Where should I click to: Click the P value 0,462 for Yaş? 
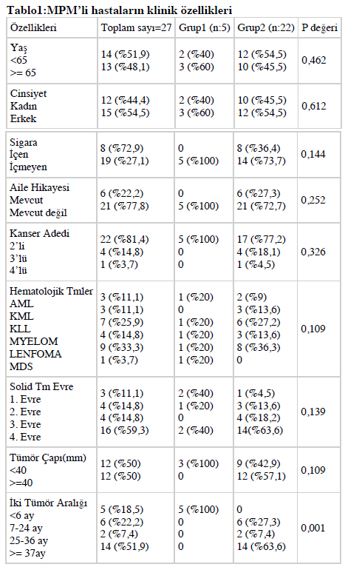click(x=314, y=61)
